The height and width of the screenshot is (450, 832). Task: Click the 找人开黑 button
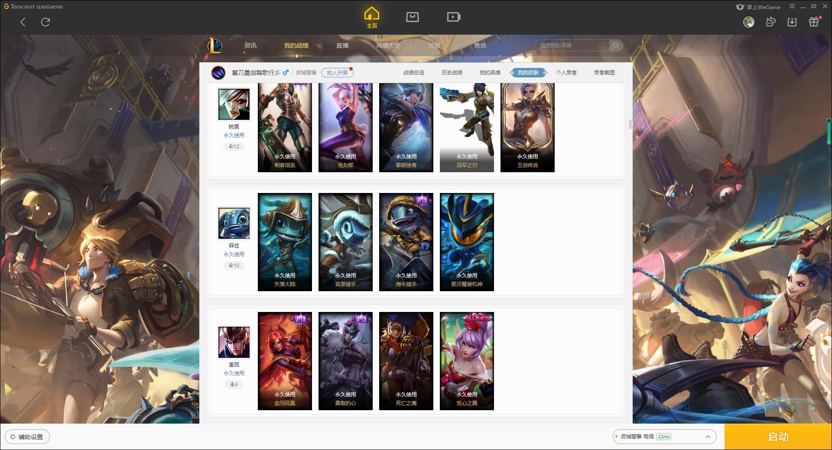(x=337, y=73)
